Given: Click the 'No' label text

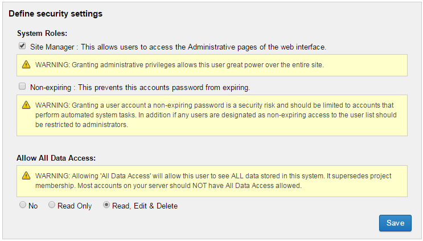Looking at the screenshot, I should pyautogui.click(x=33, y=206).
